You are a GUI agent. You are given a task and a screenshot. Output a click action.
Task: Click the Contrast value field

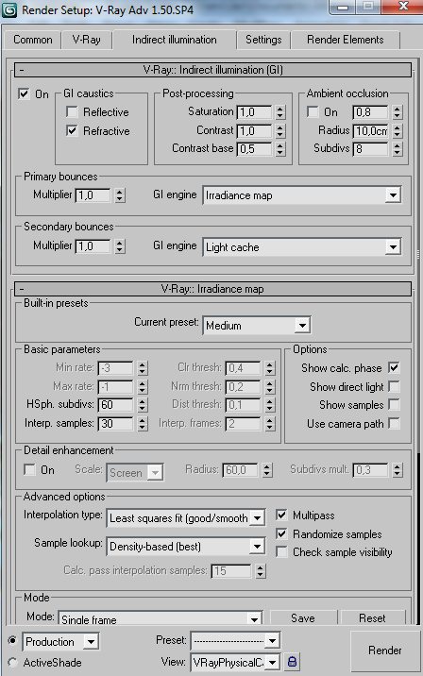[x=254, y=130]
